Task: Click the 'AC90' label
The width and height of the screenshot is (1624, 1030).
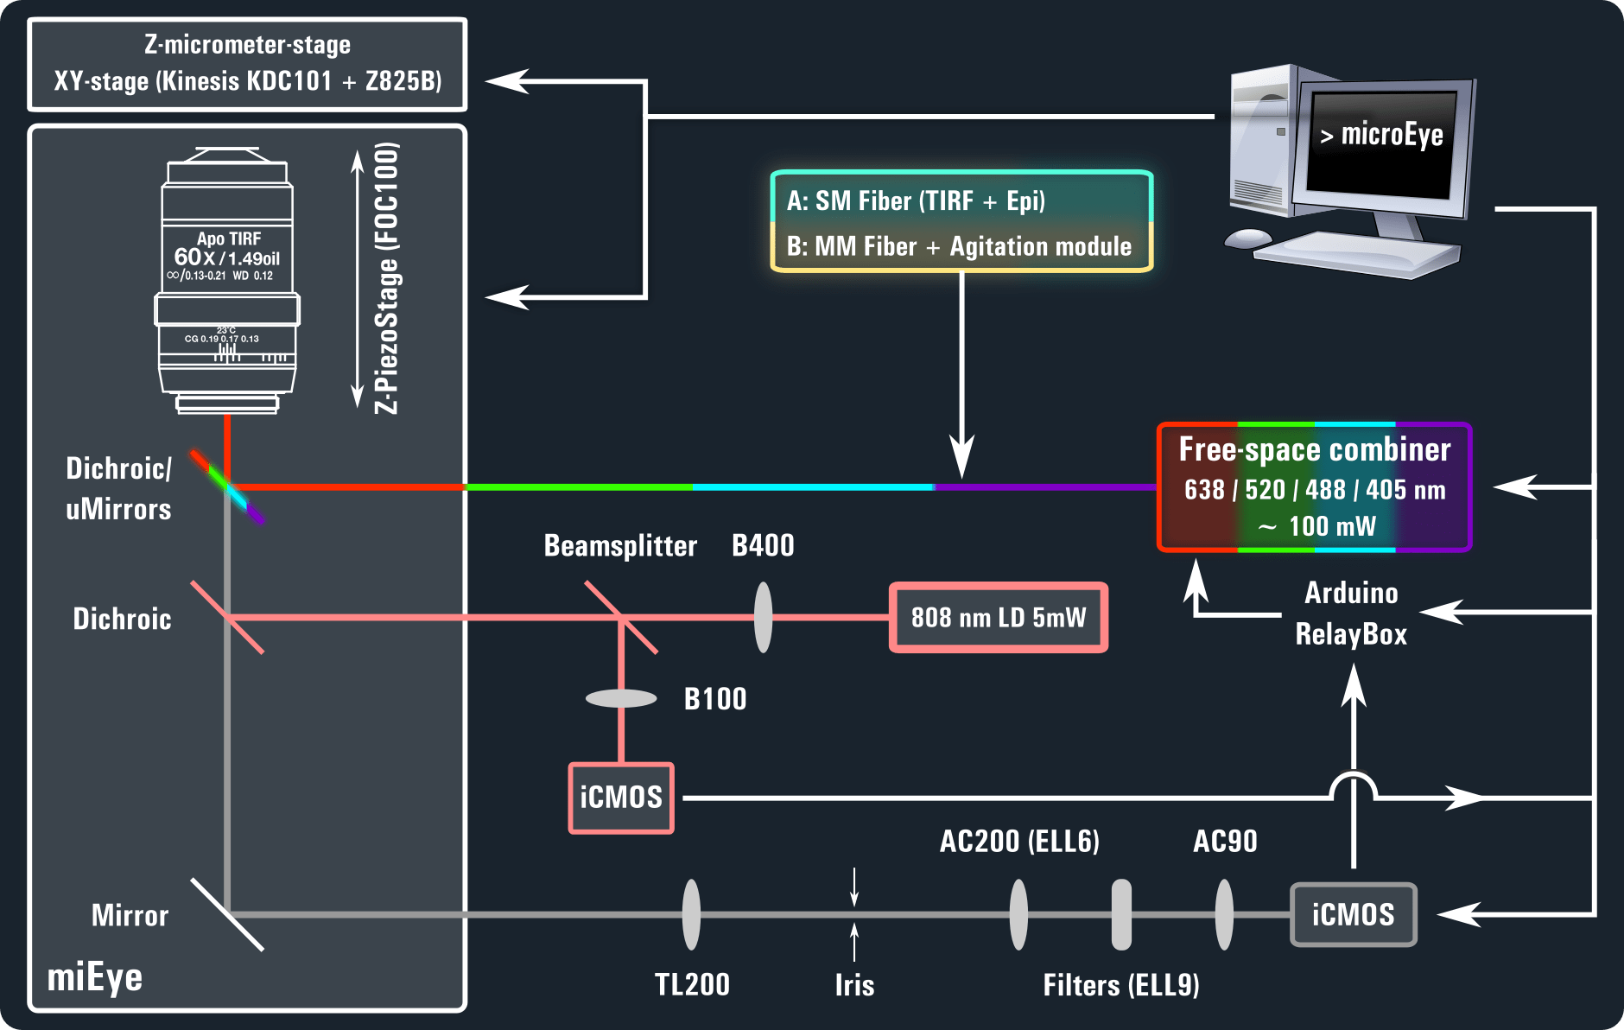Action: tap(1225, 842)
